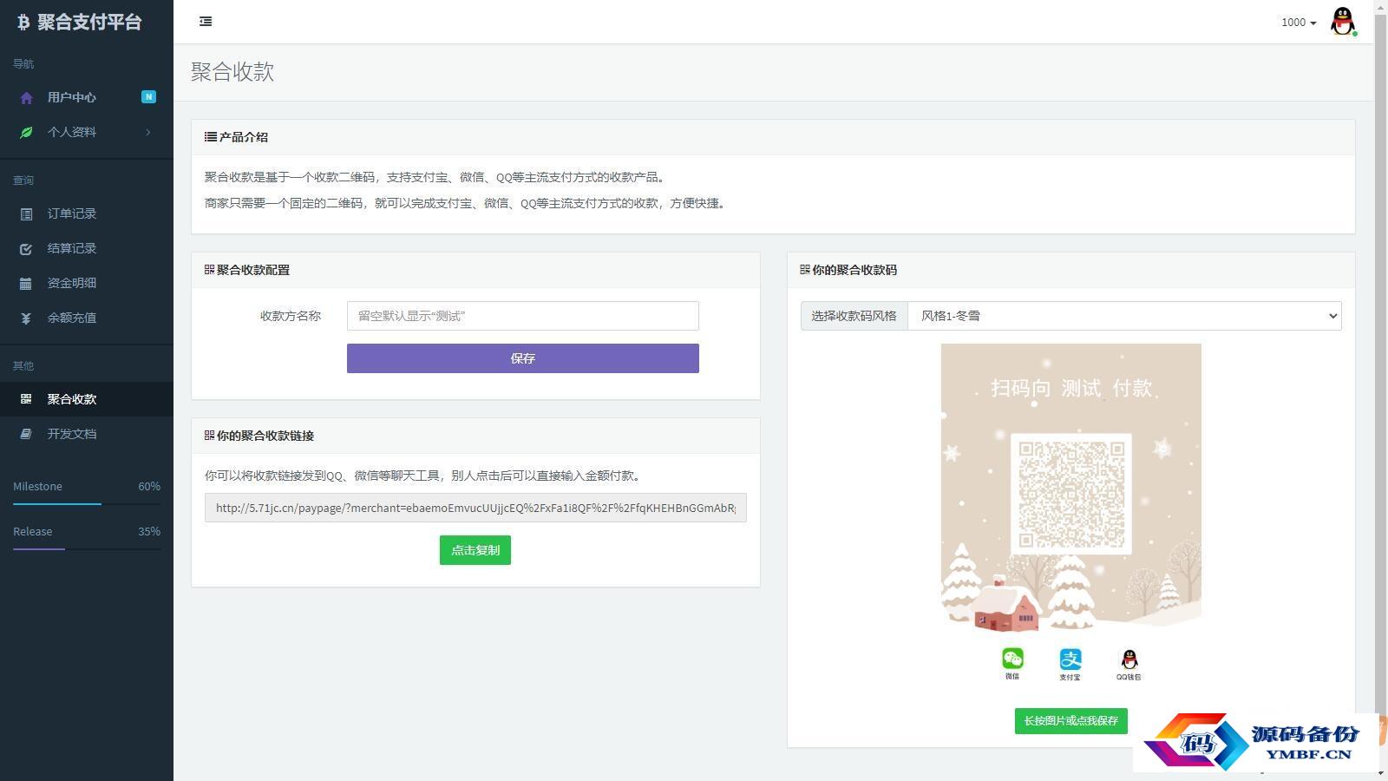This screenshot has width=1388, height=781.
Task: Click the Milestone progress bar
Action: (x=87, y=503)
